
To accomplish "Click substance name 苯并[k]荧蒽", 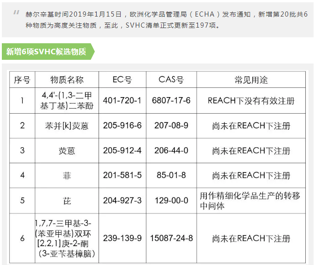I will click(67, 126).
